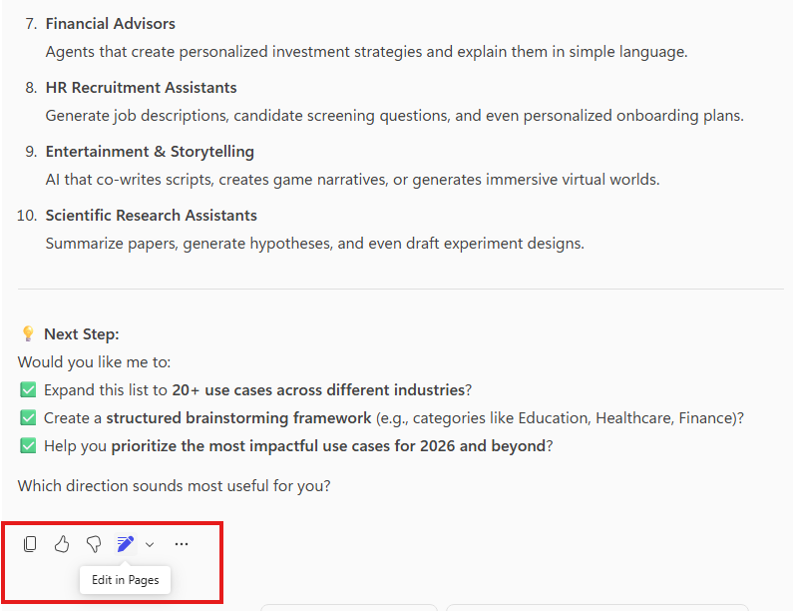This screenshot has height=611, width=793.
Task: Click the Edit in Pages tooltip label
Action: tap(125, 580)
